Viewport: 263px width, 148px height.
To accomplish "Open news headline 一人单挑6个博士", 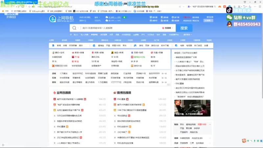I will pyautogui.click(x=190, y=62).
